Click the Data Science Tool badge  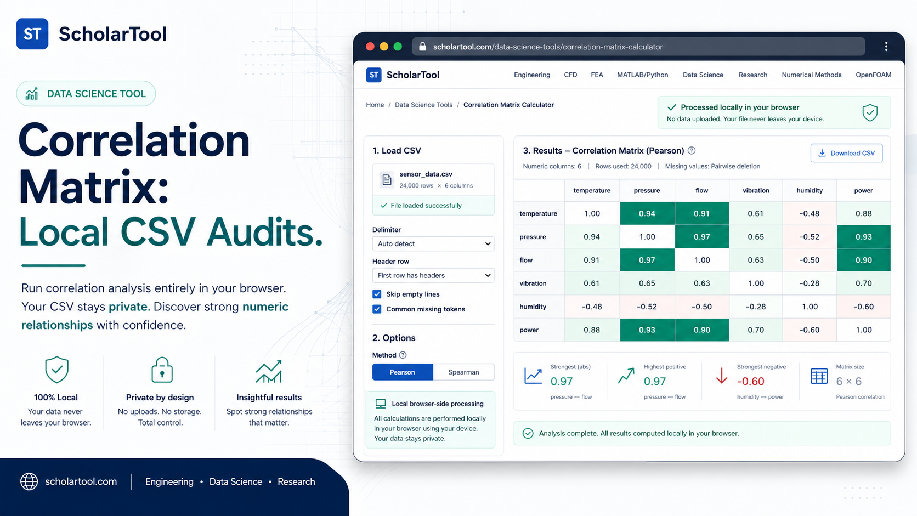(x=86, y=94)
